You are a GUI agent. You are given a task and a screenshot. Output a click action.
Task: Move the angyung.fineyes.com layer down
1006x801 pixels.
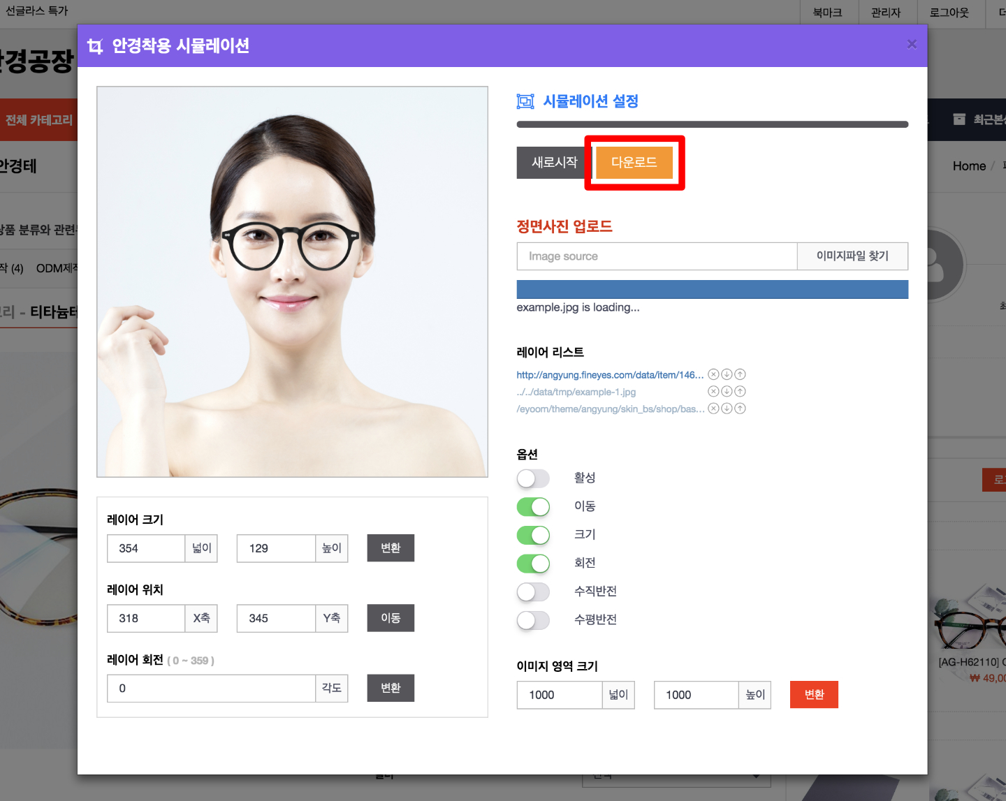(727, 374)
